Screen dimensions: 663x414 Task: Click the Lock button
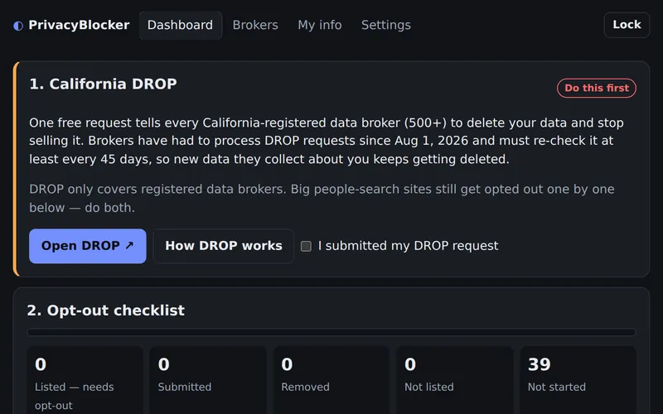click(x=627, y=25)
